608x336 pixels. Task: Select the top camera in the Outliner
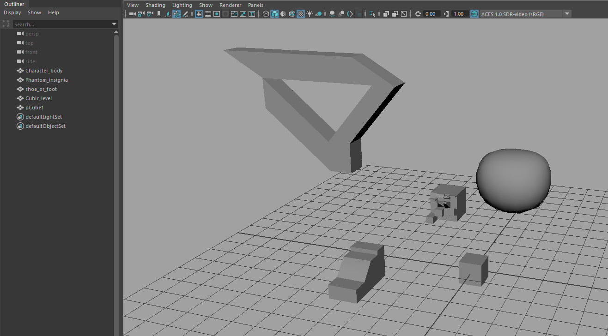[x=29, y=43]
